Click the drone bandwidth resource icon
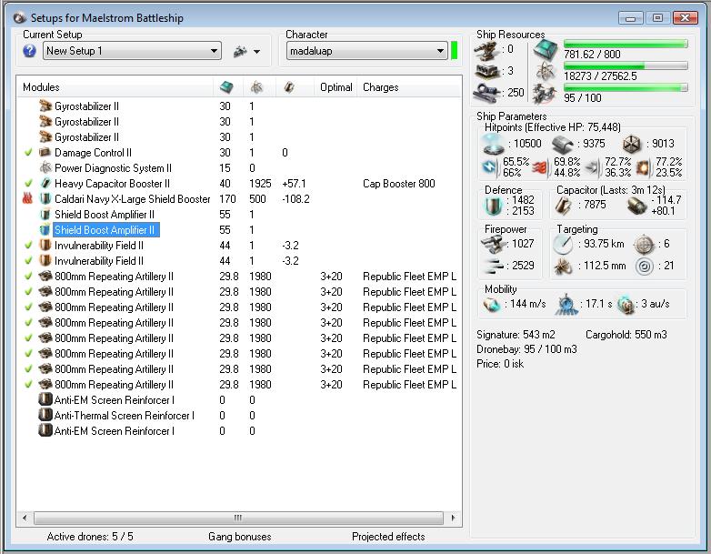Image resolution: width=711 pixels, height=554 pixels. pyautogui.click(x=545, y=93)
